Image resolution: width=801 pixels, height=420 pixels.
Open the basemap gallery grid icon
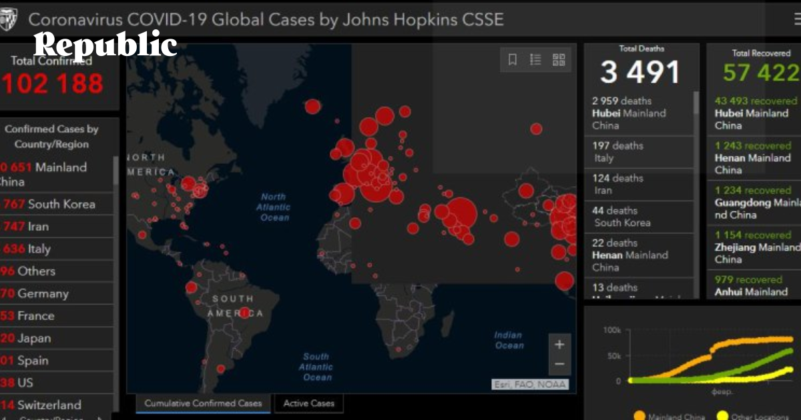(559, 60)
